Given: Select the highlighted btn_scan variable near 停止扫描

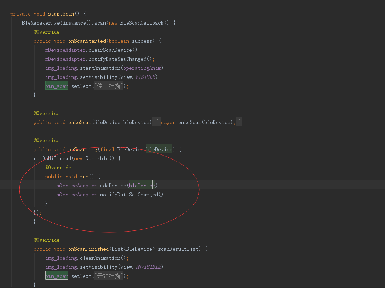Looking at the screenshot, I should coord(56,86).
